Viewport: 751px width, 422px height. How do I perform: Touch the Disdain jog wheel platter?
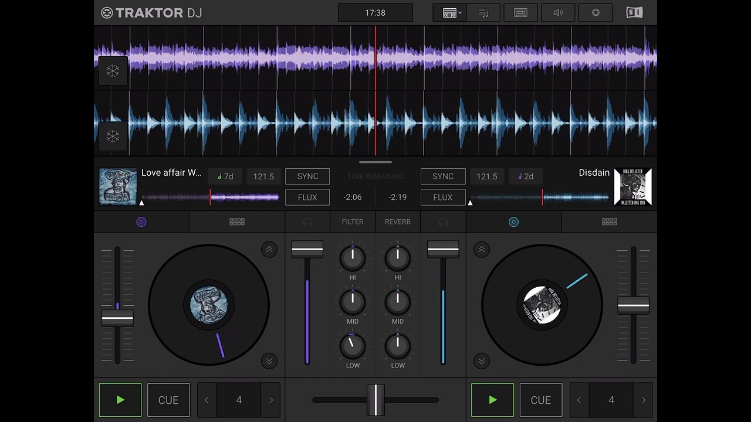542,305
